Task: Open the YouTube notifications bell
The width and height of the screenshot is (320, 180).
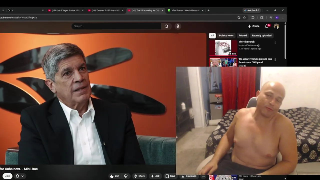Action: [x=267, y=26]
